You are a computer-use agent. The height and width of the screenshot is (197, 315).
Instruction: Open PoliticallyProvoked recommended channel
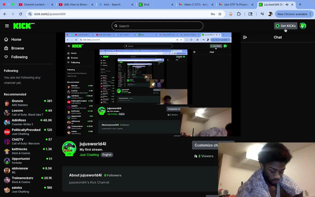click(x=28, y=132)
